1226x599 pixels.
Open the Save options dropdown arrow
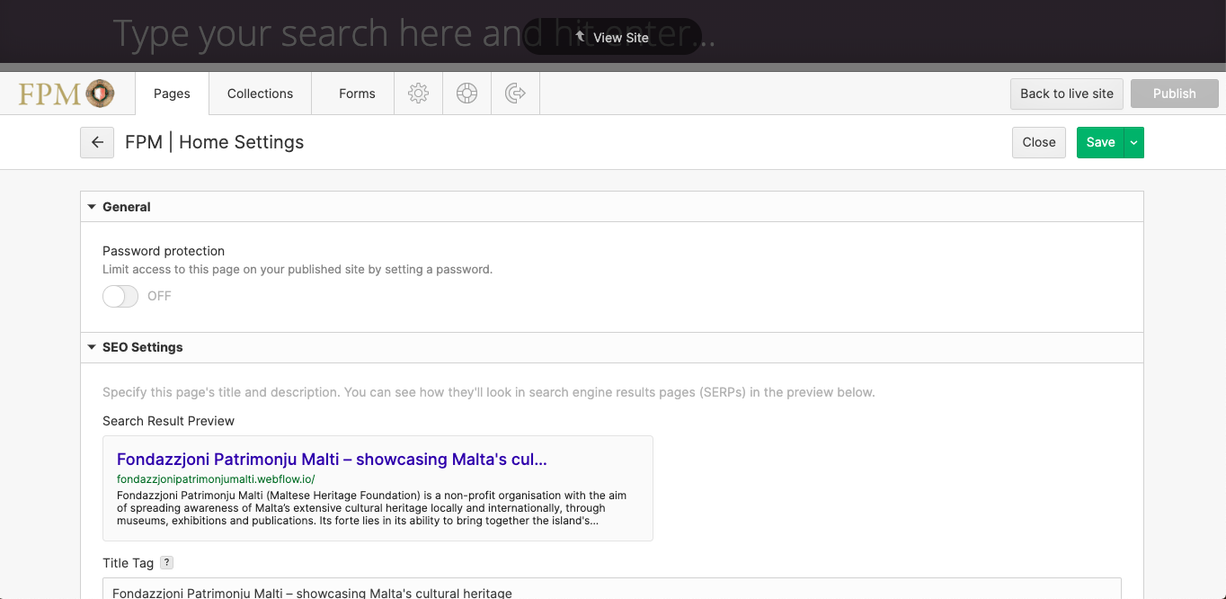(x=1134, y=142)
